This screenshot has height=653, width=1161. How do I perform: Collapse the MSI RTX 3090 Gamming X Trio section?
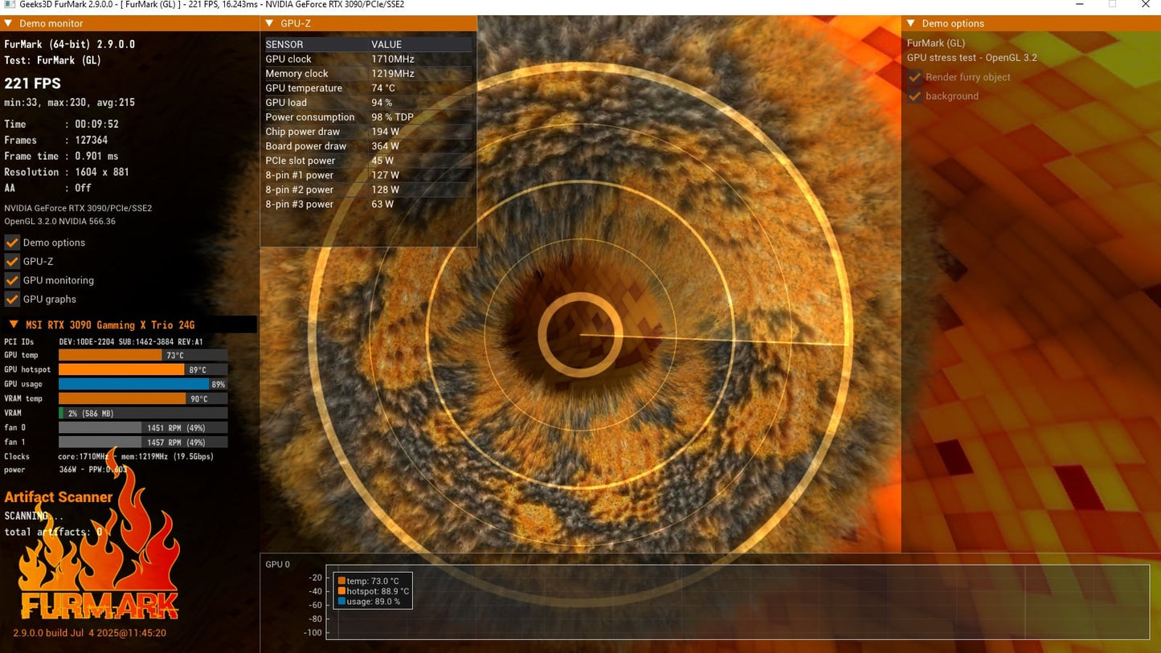(x=14, y=324)
